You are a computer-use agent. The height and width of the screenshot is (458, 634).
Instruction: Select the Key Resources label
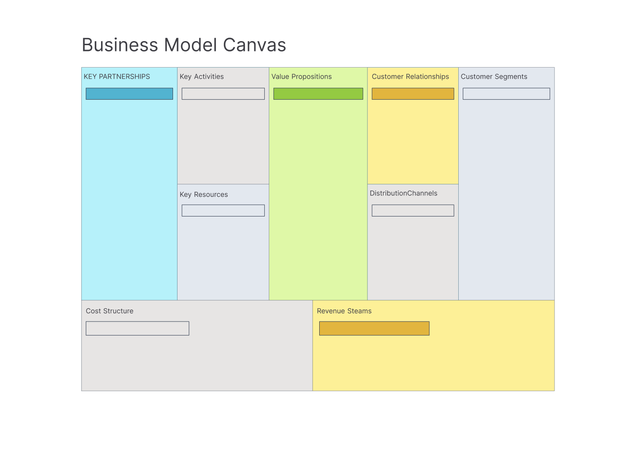coord(203,195)
